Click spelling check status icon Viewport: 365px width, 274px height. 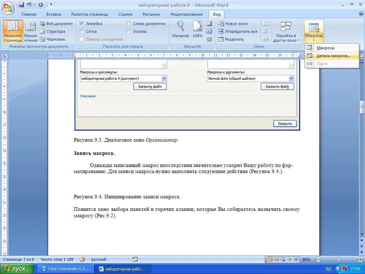82,259
